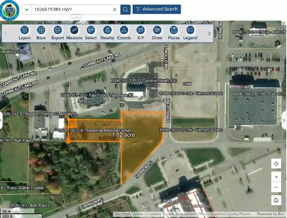Clear the 10368 PERRY HWY search text
This screenshot has height=218, width=287.
pyautogui.click(x=115, y=10)
